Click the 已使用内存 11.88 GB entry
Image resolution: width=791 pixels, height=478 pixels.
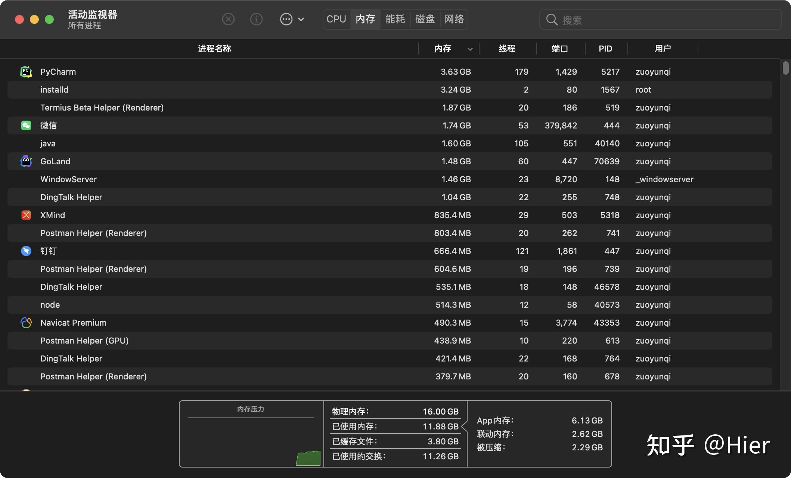(x=395, y=426)
